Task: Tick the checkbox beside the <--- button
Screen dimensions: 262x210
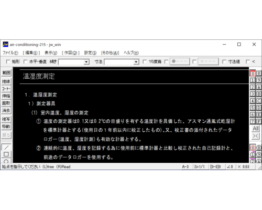Action: coord(194,61)
